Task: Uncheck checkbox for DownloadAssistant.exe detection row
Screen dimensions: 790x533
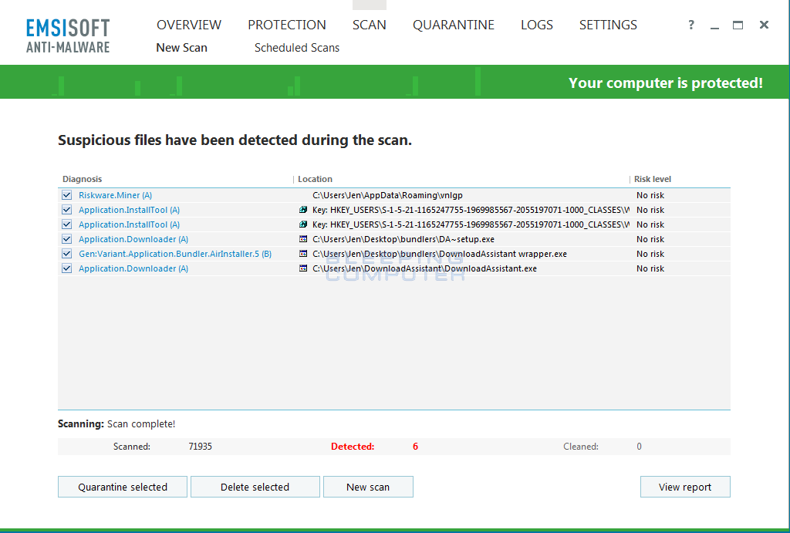Action: [66, 268]
